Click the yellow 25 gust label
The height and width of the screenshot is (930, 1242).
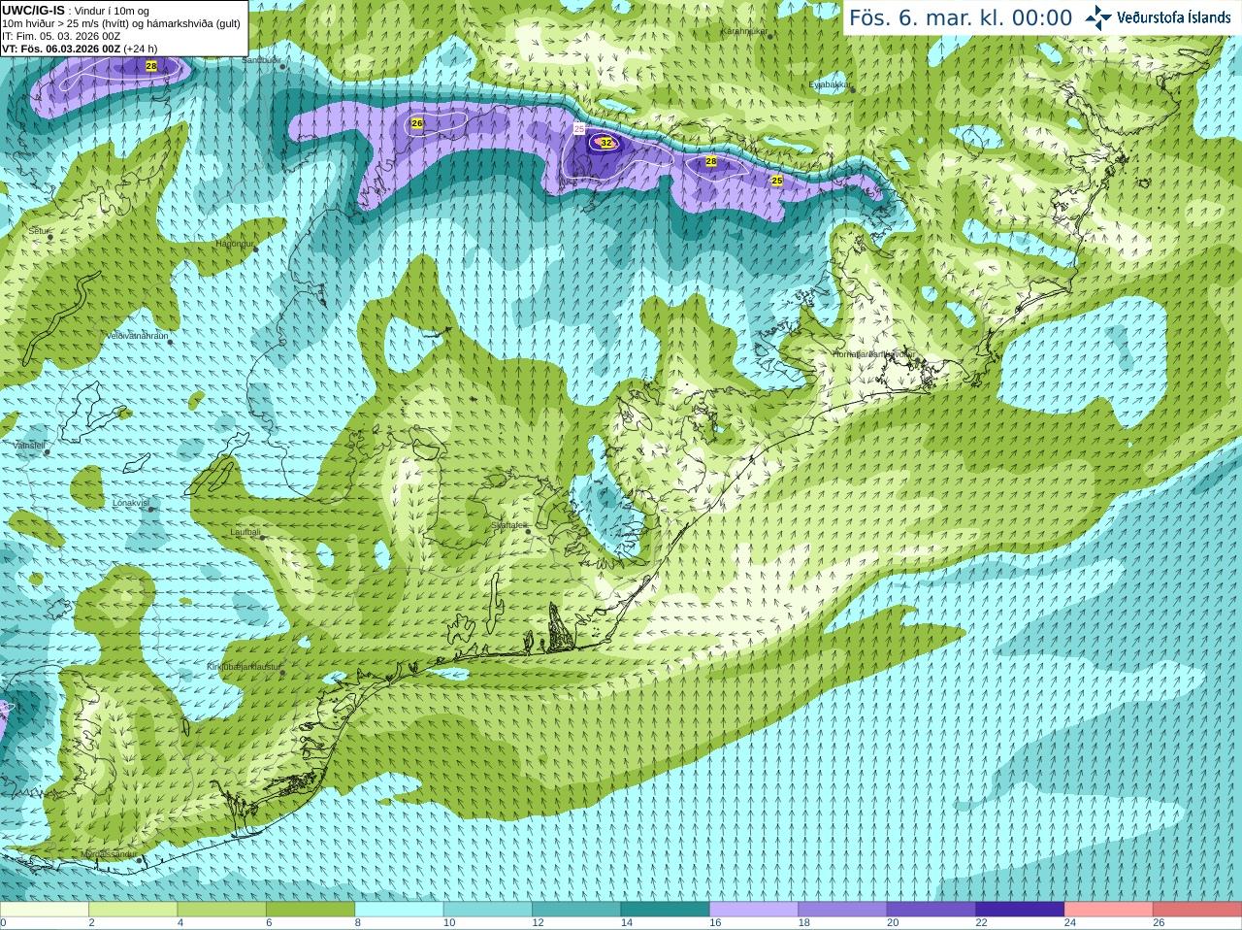coord(777,181)
